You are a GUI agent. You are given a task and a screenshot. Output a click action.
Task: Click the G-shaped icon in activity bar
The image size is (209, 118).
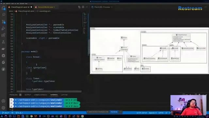point(4,62)
